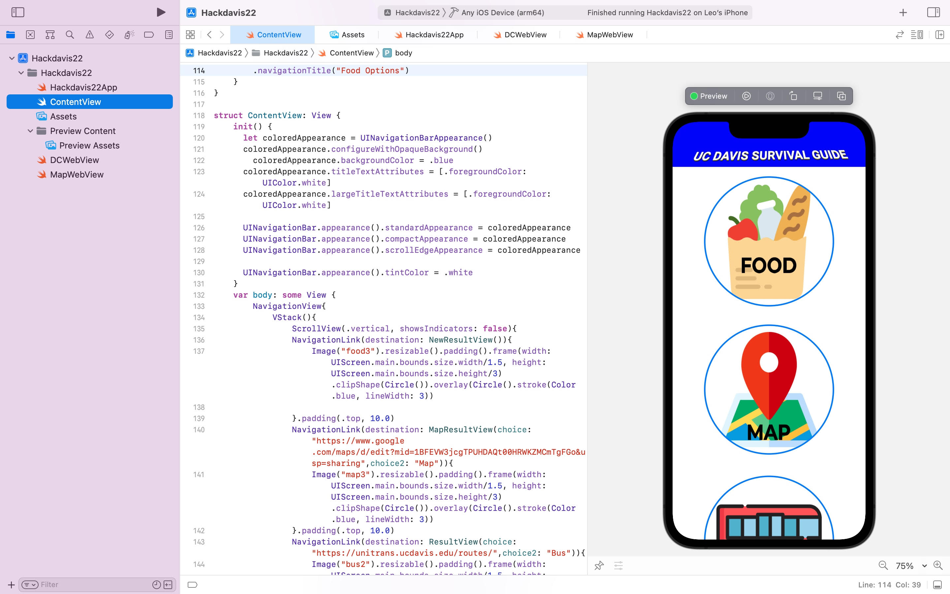The height and width of the screenshot is (594, 950).
Task: Click the Variants icon in preview bar
Action: 841,96
